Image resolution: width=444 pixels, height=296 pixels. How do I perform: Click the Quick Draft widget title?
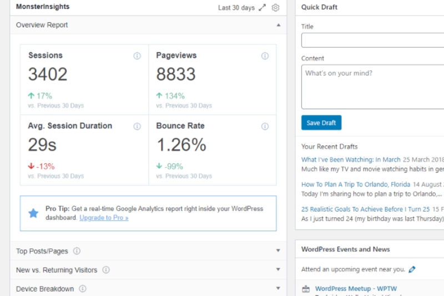319,7
